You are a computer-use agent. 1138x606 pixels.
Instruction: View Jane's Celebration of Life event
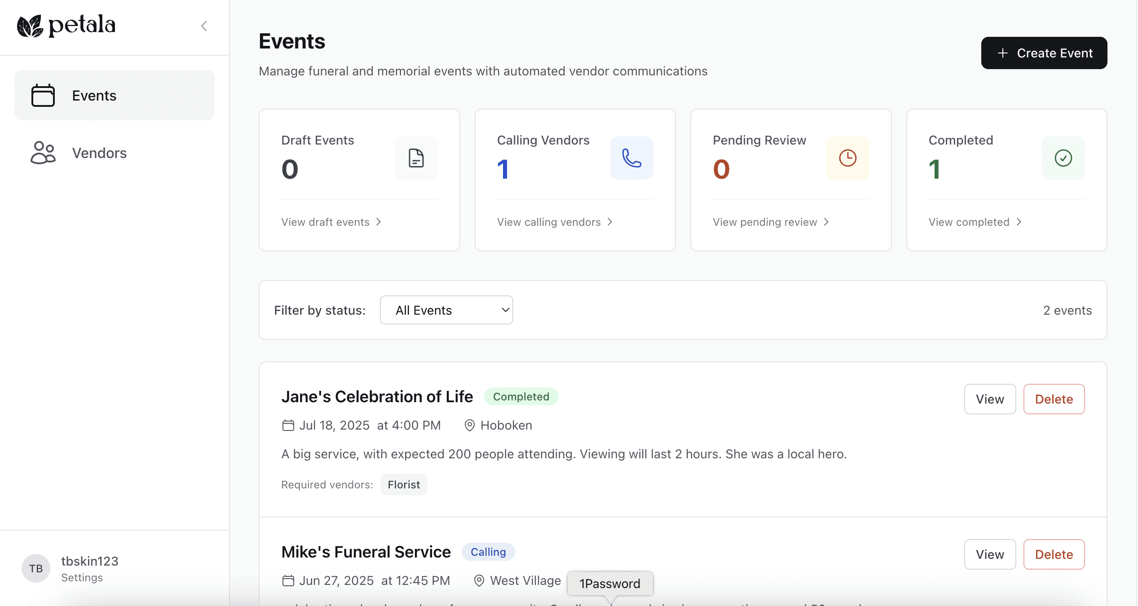(990, 399)
